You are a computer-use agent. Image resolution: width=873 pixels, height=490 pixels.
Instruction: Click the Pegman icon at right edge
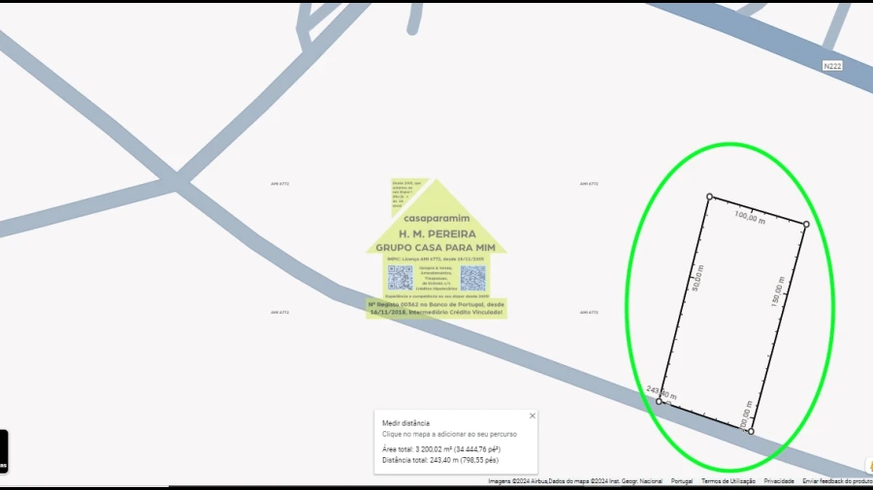click(x=868, y=466)
